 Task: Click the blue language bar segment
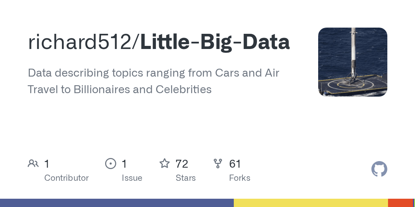[117, 203]
